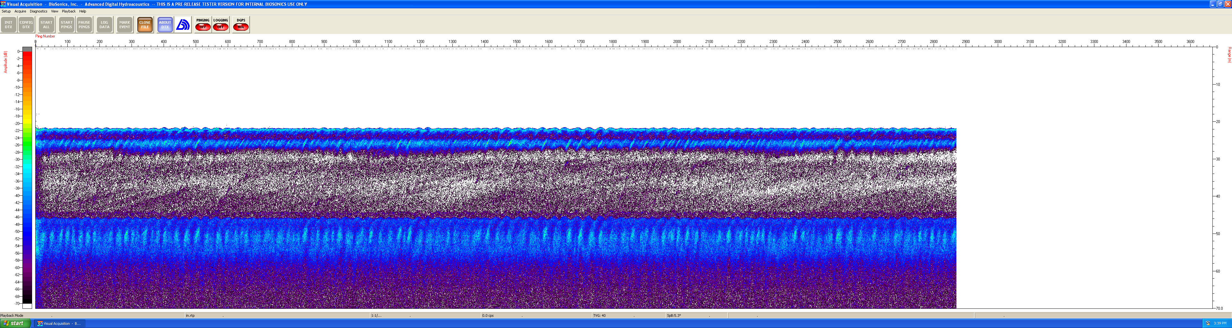Toggle LOGGING status indicator
1232x328 pixels.
click(x=220, y=24)
